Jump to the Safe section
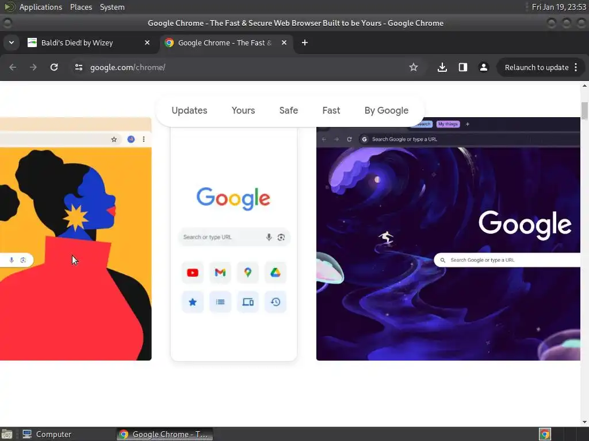The width and height of the screenshot is (589, 441). (289, 110)
